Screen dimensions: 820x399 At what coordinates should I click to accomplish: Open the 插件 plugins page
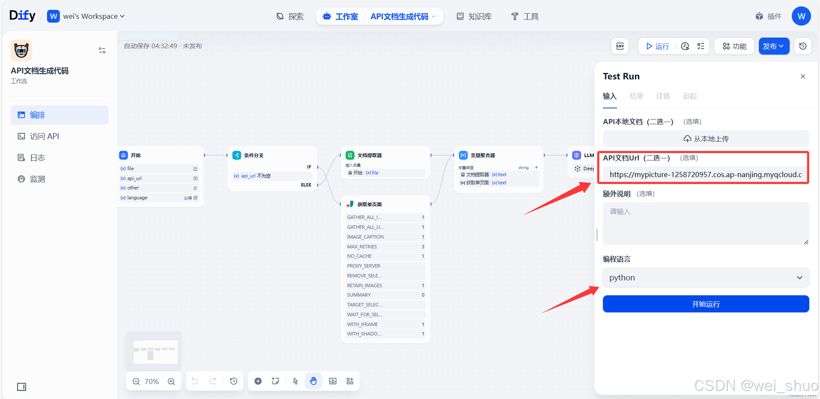768,16
